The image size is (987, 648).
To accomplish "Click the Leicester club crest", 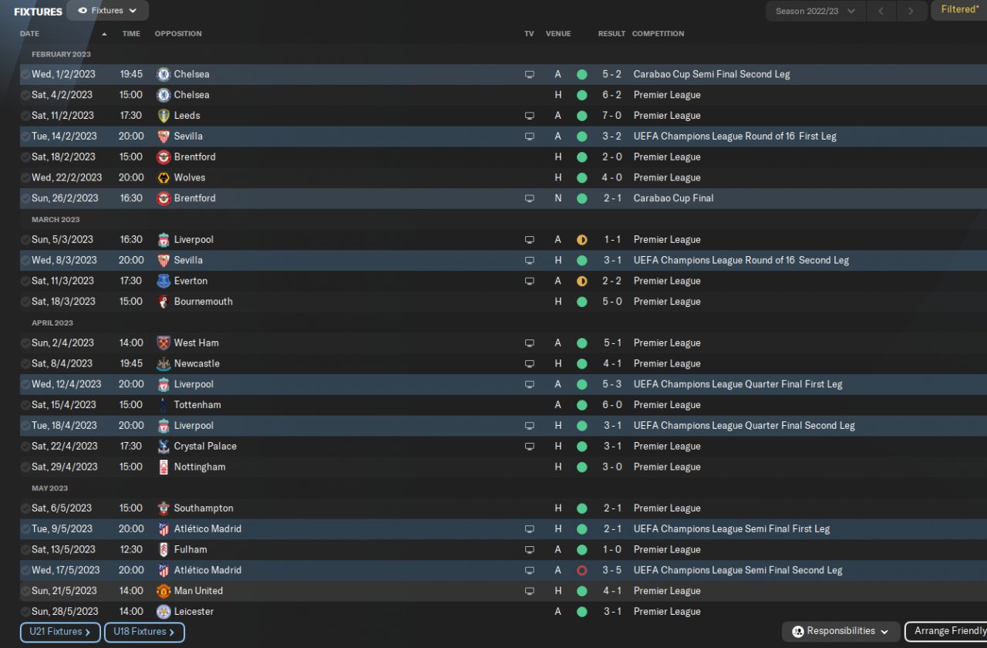I will (x=163, y=612).
